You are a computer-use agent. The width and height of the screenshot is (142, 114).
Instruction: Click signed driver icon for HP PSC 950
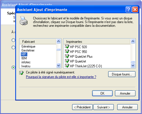click(67, 51)
